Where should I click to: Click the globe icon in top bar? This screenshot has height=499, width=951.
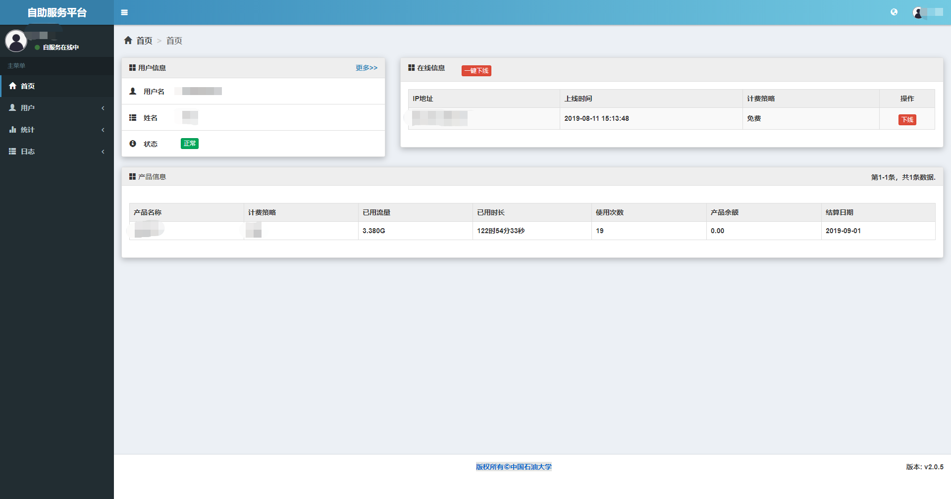894,12
